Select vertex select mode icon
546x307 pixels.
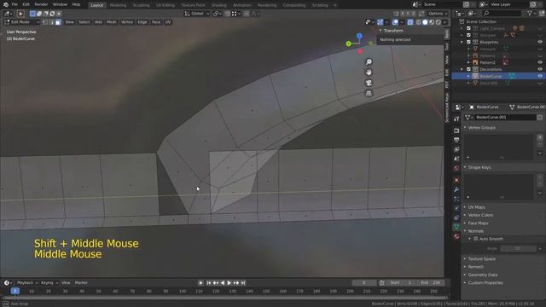(x=45, y=22)
